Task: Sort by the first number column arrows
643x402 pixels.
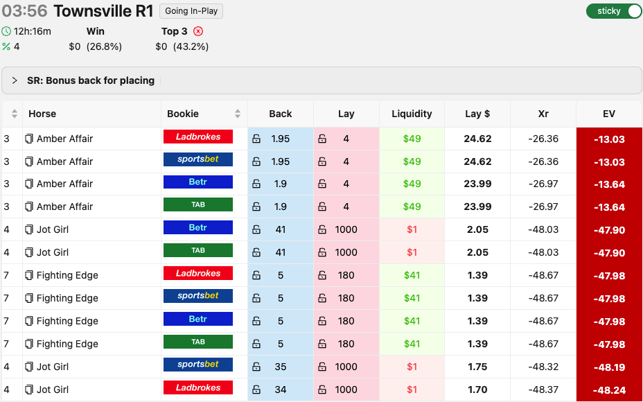Action: point(15,114)
